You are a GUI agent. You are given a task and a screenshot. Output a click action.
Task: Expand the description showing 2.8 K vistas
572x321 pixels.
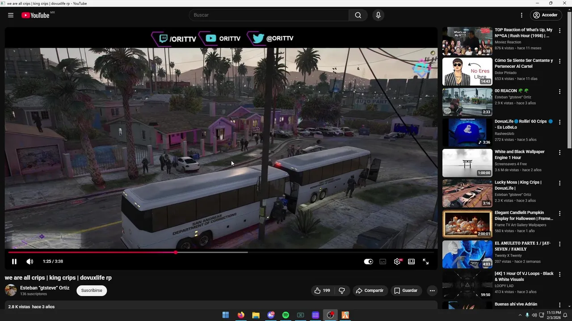click(x=221, y=306)
